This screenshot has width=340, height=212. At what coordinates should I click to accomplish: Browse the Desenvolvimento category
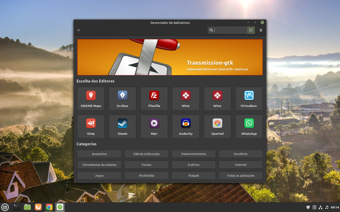[x=194, y=154]
